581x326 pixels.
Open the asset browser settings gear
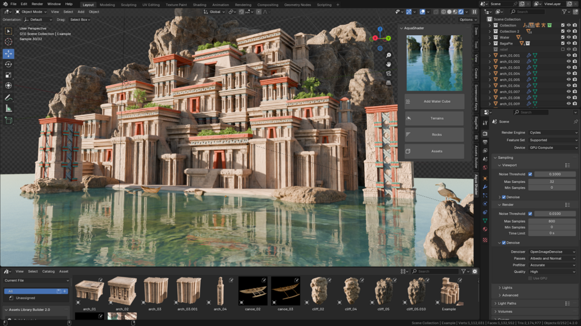click(475, 271)
